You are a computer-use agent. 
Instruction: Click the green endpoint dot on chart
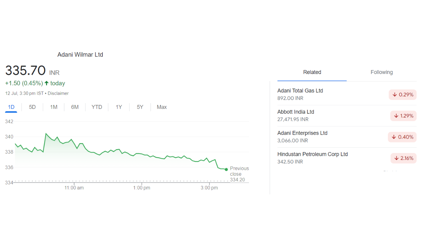pyautogui.click(x=226, y=169)
